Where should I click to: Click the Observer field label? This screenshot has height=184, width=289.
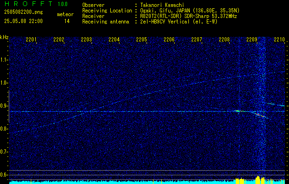tap(93, 5)
